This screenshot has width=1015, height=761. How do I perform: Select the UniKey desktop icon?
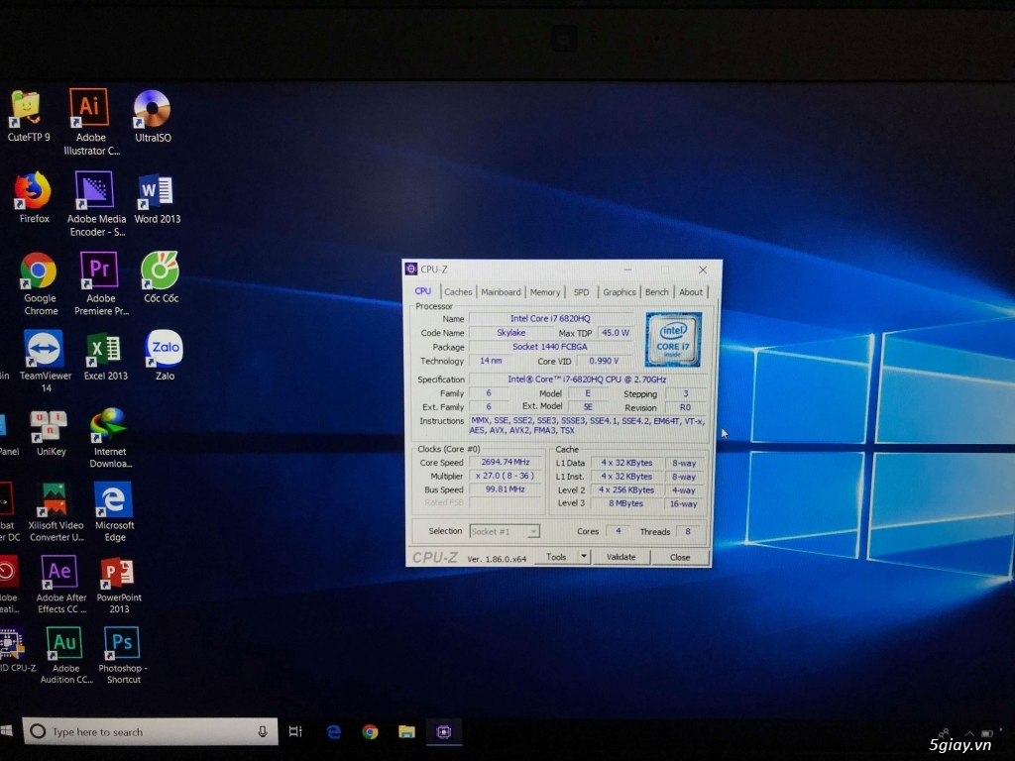point(50,432)
